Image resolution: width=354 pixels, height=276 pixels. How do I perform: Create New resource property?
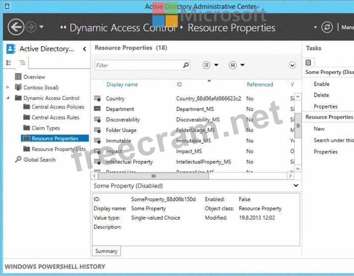[x=319, y=129]
